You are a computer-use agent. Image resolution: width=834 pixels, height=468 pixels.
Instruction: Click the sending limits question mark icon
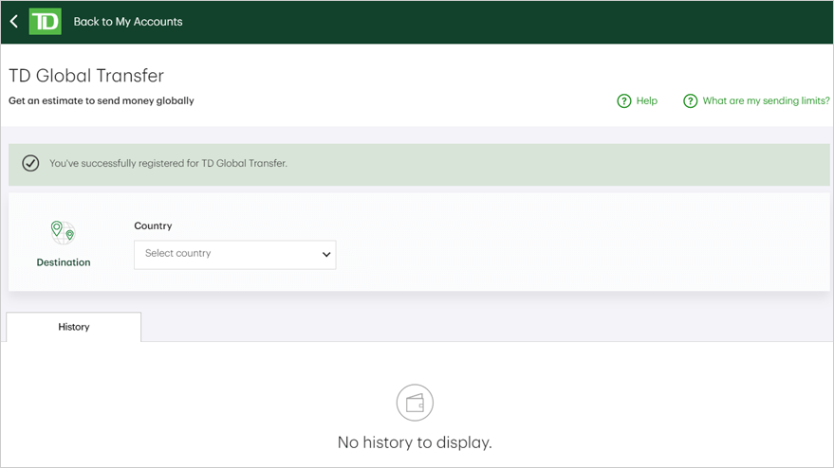(690, 101)
